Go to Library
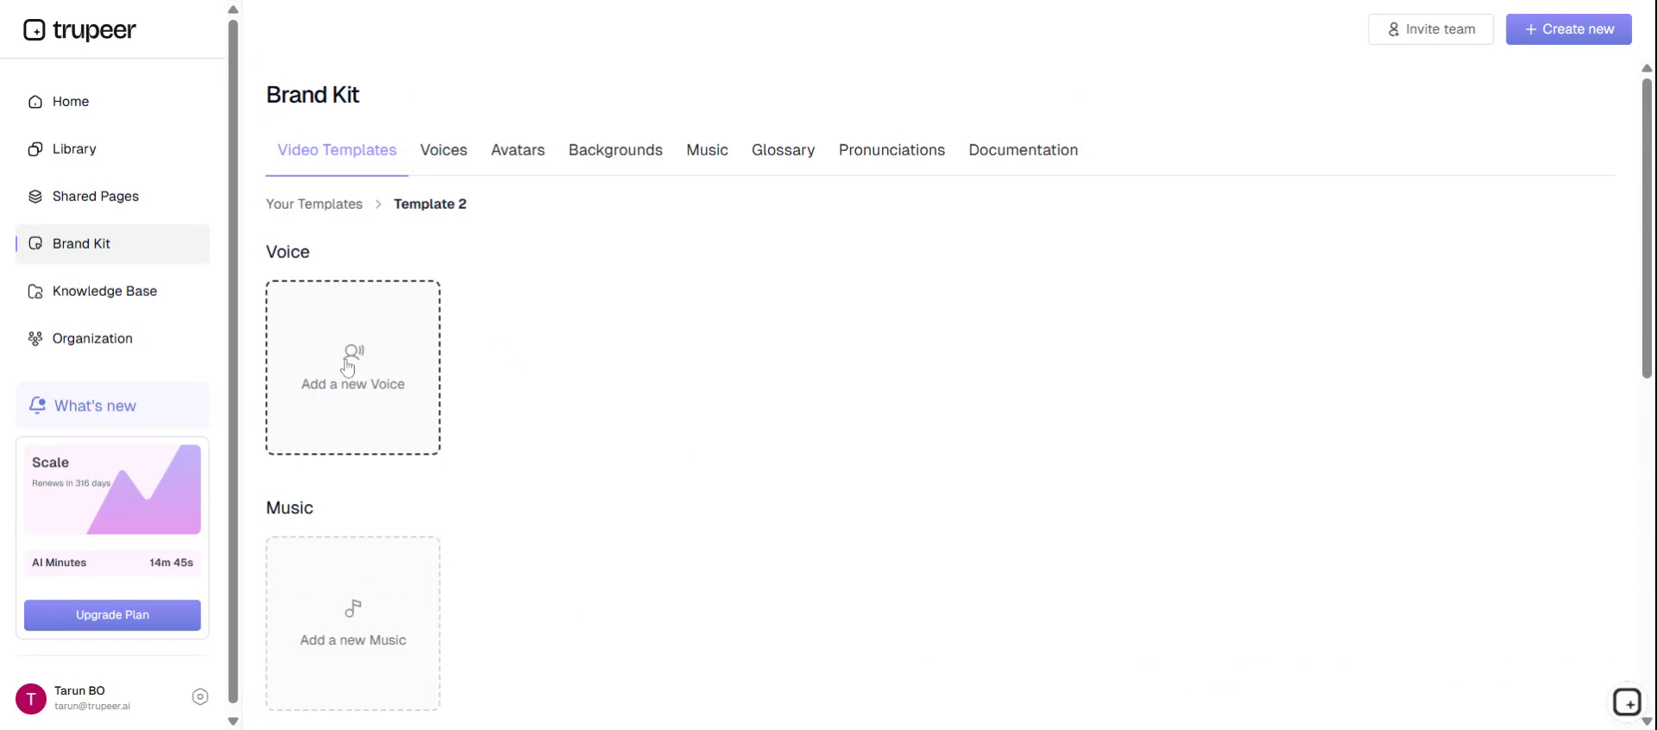 (x=112, y=149)
